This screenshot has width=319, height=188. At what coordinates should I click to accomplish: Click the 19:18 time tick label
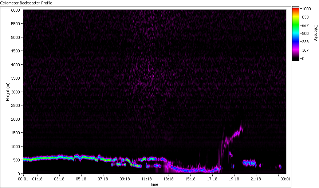tap(234, 179)
